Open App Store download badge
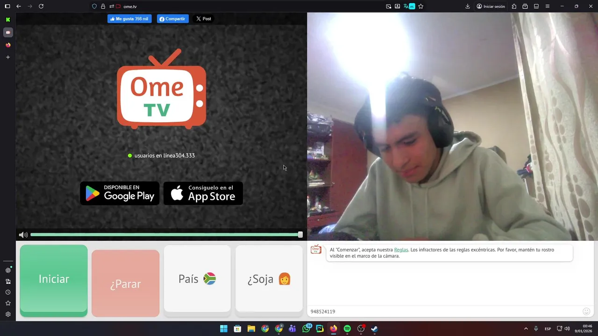This screenshot has height=336, width=598. pos(203,193)
